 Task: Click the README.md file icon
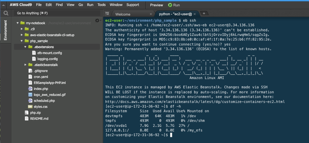[27, 118]
